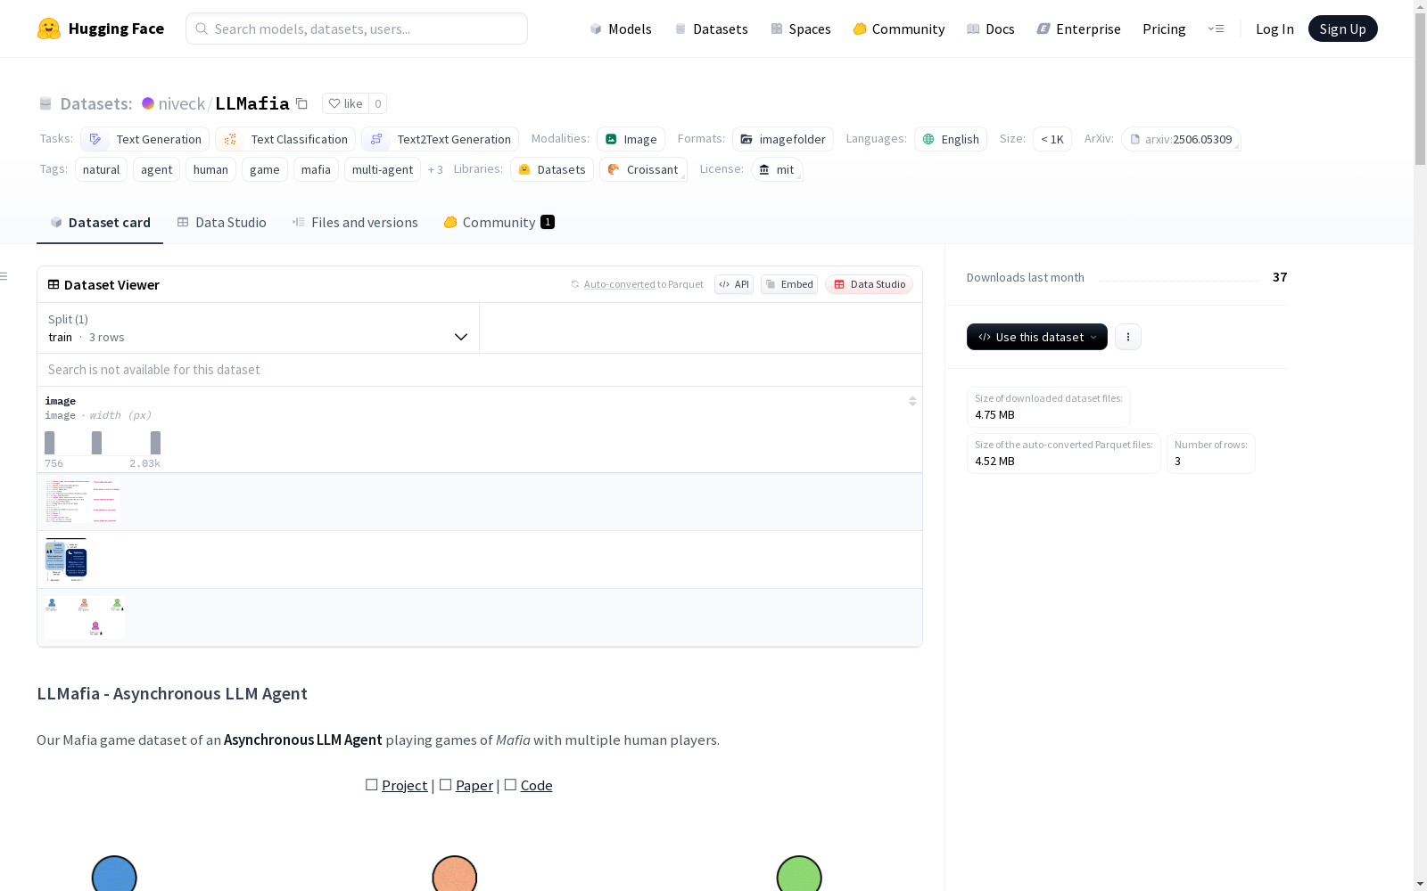
Task: Click the like count 0
Action: 378,103
